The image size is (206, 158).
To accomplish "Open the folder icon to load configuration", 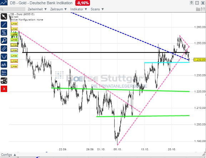I will coord(198,9).
